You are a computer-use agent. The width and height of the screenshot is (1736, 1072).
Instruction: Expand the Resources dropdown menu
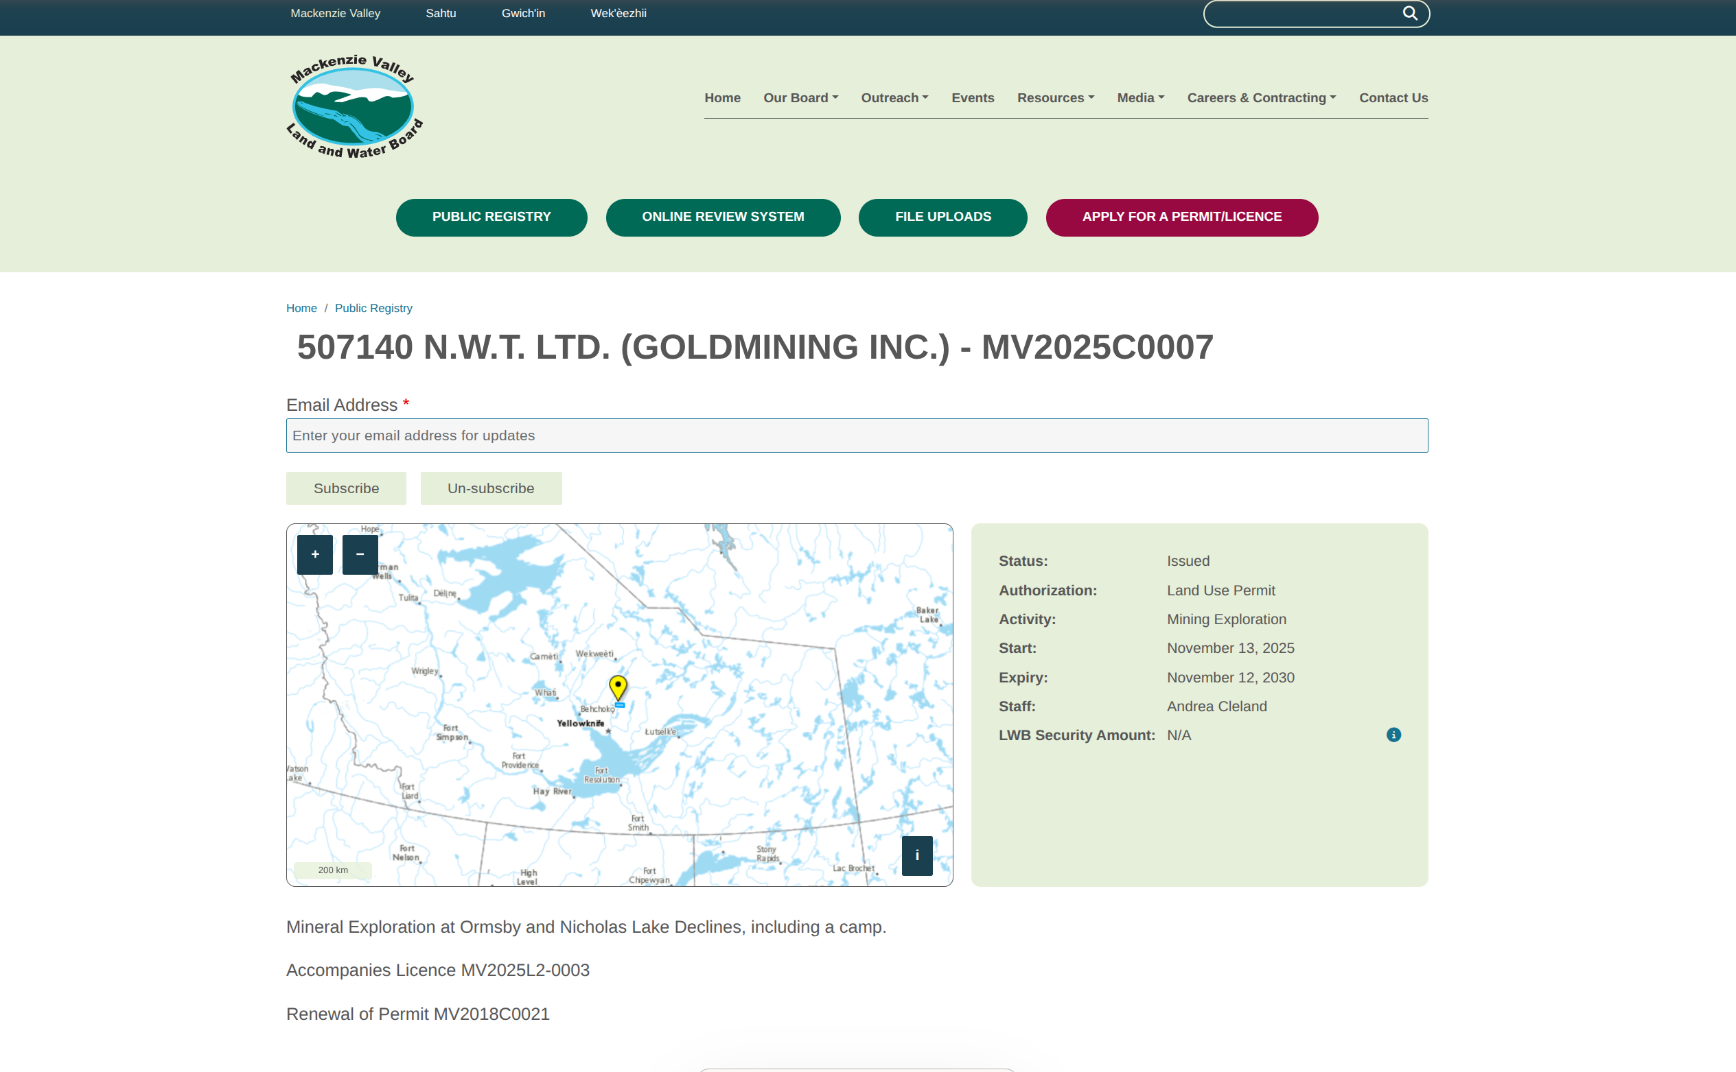[x=1056, y=98]
